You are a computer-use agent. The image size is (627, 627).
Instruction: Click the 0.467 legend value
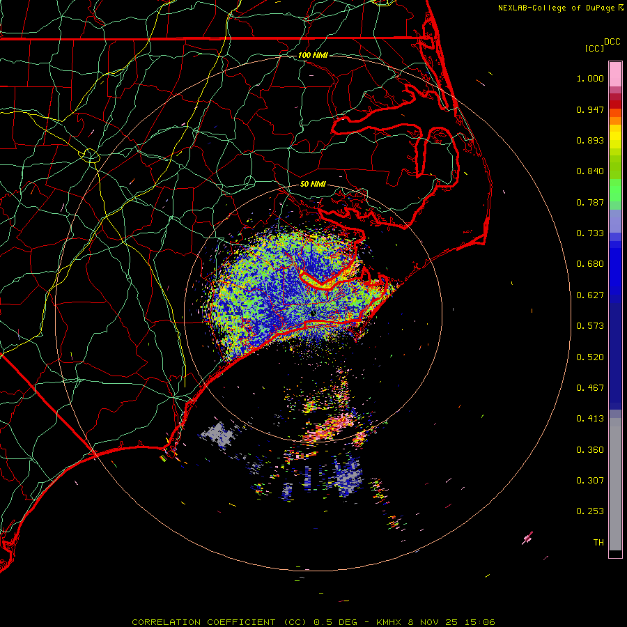[590, 388]
